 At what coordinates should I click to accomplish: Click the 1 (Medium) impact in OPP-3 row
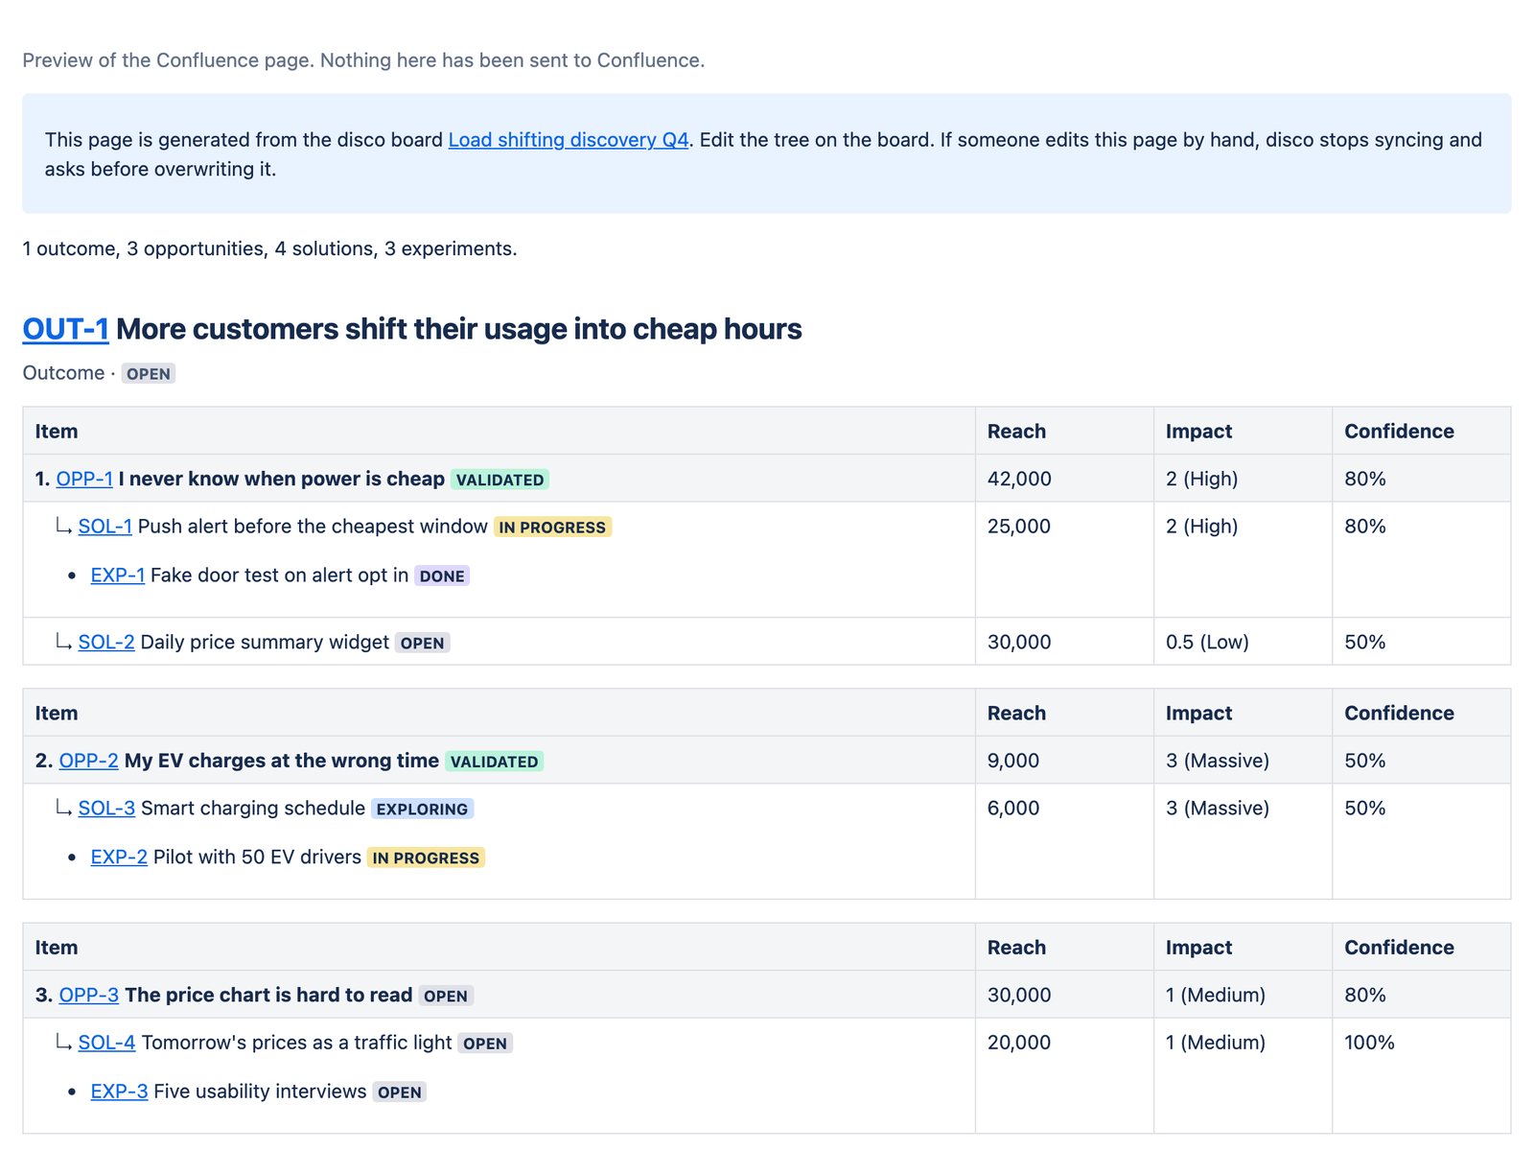coord(1216,996)
